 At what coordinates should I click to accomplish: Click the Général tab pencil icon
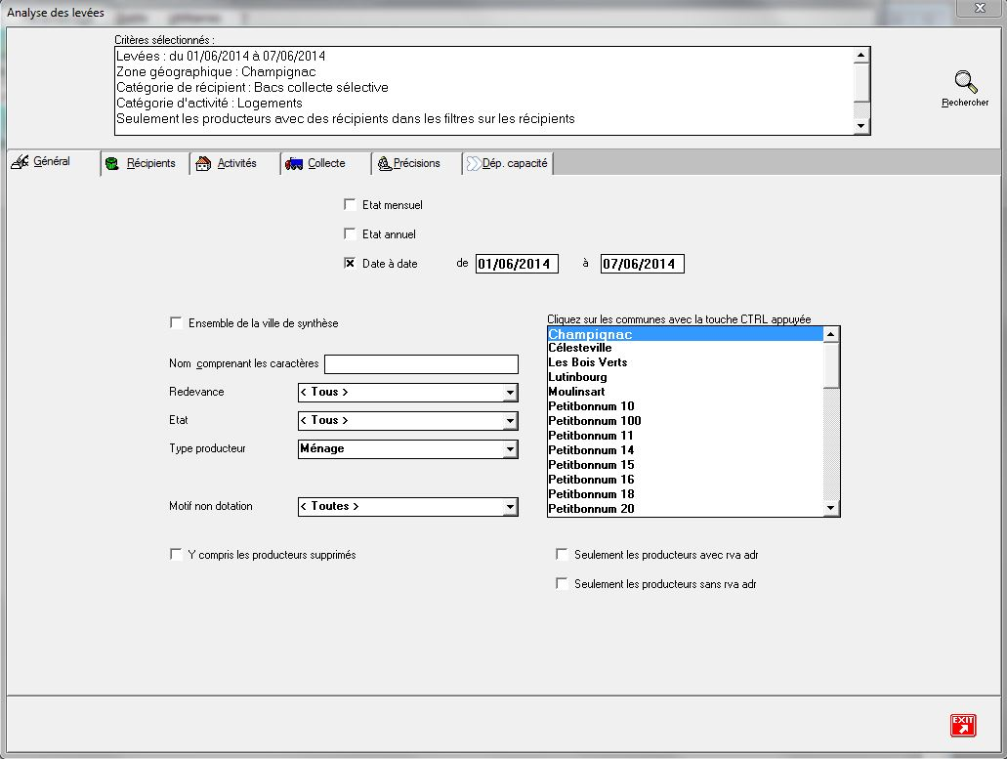click(21, 162)
